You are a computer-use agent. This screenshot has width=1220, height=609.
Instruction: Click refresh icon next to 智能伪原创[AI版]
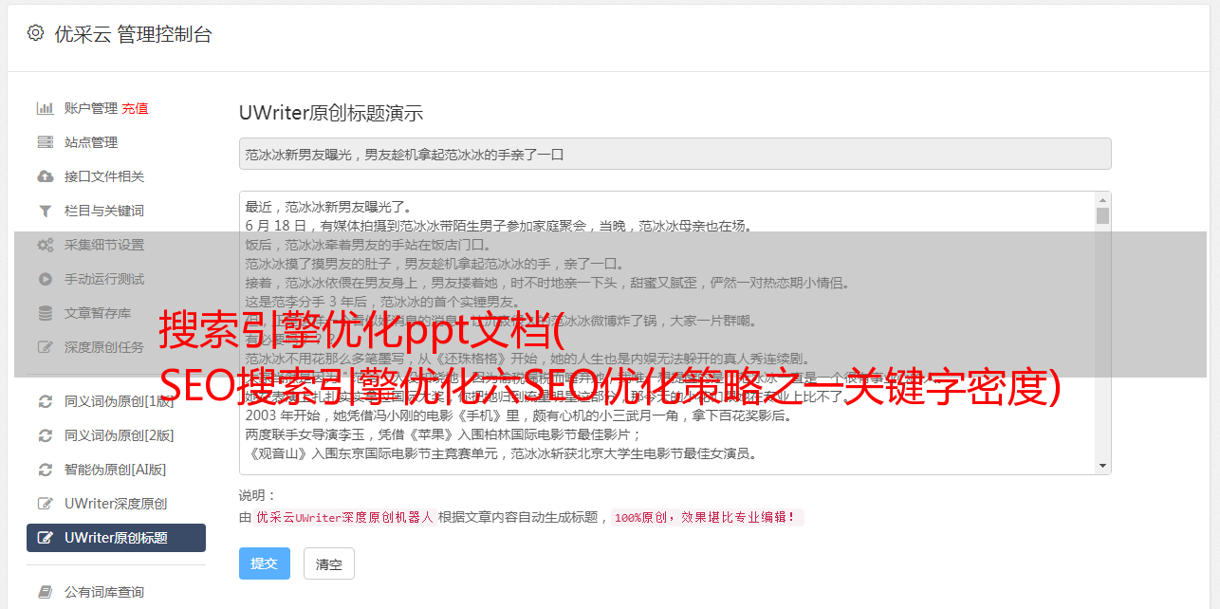tap(45, 470)
